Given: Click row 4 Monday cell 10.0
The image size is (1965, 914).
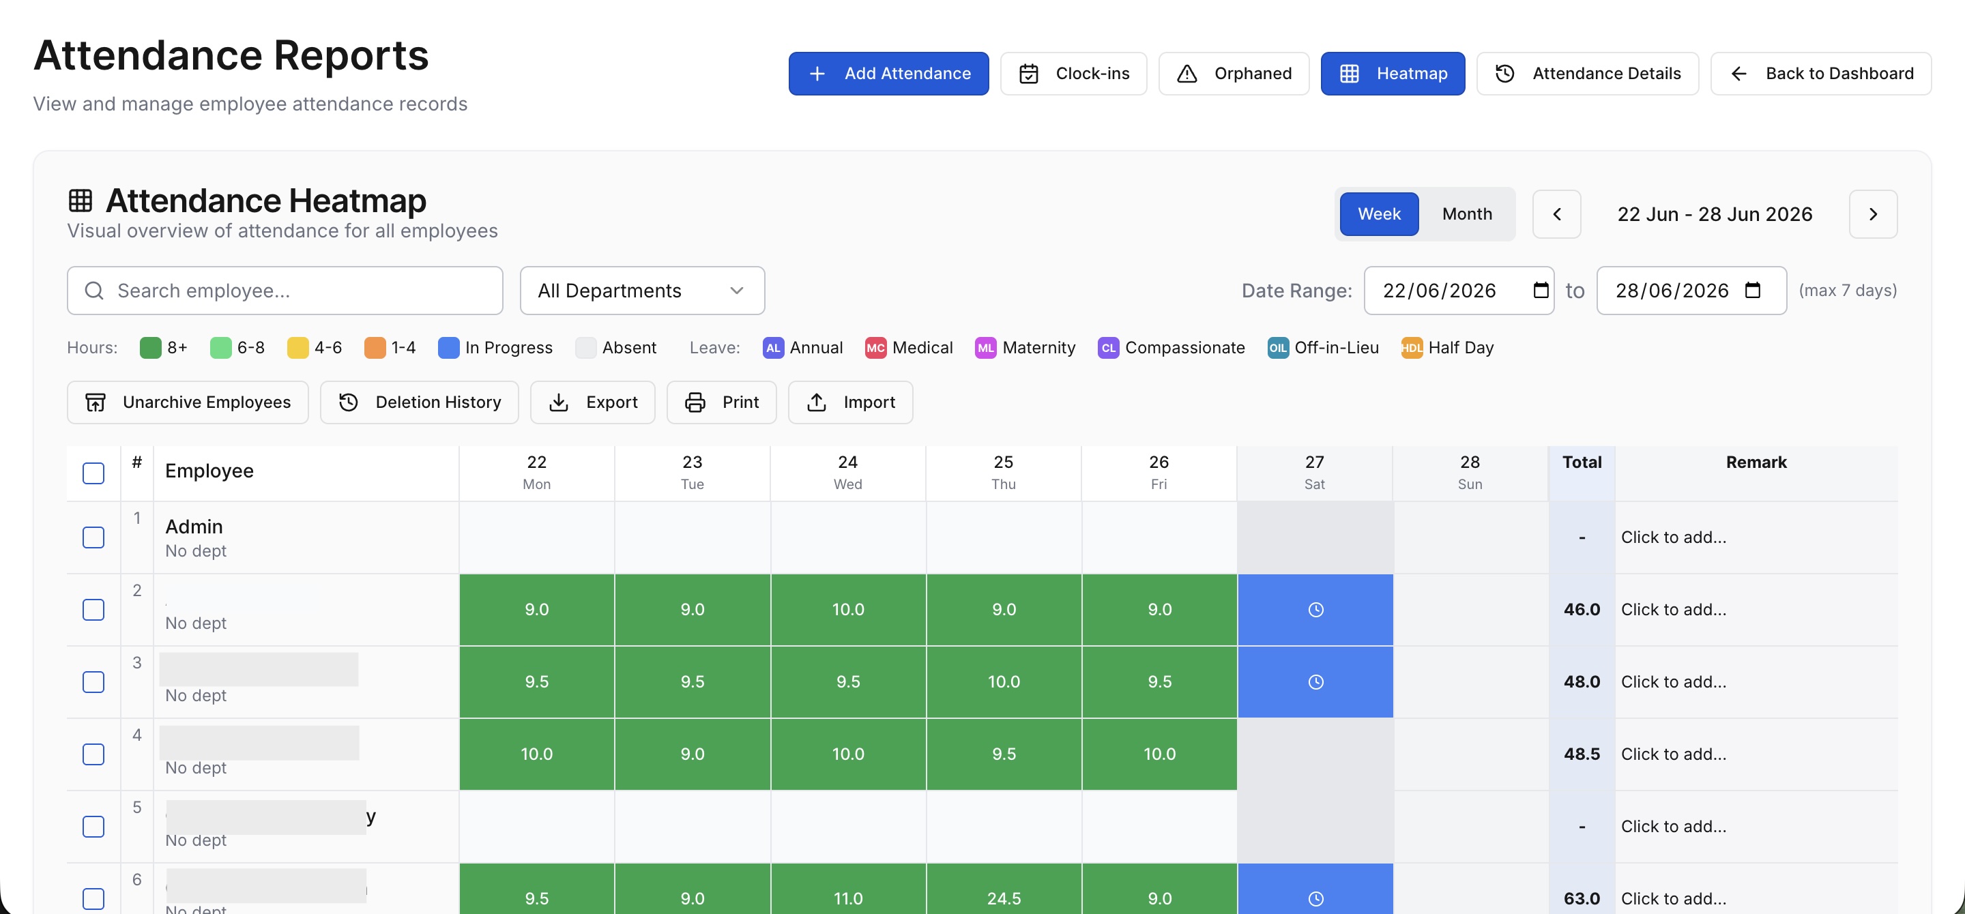Looking at the screenshot, I should pyautogui.click(x=536, y=754).
